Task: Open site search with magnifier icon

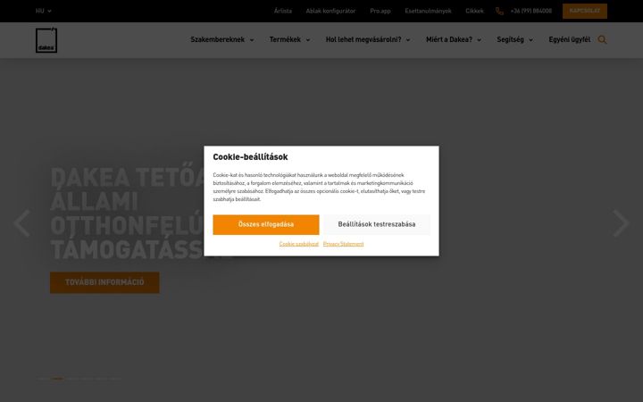Action: [x=602, y=40]
